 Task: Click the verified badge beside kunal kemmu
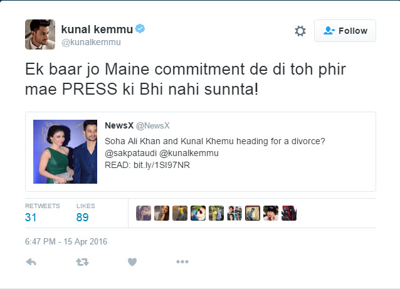coord(141,29)
